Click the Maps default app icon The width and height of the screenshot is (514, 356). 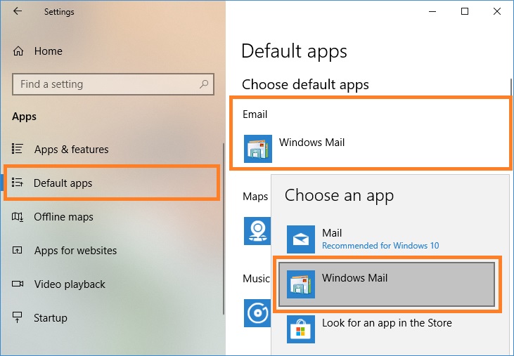257,231
